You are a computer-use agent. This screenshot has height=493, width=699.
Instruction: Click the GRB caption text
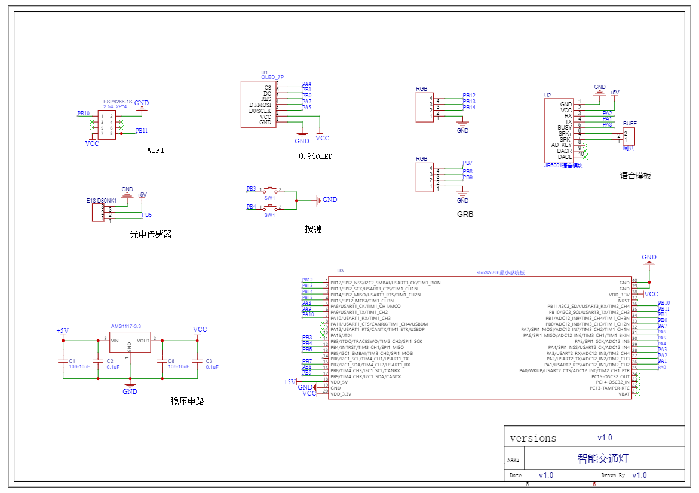pyautogui.click(x=465, y=215)
